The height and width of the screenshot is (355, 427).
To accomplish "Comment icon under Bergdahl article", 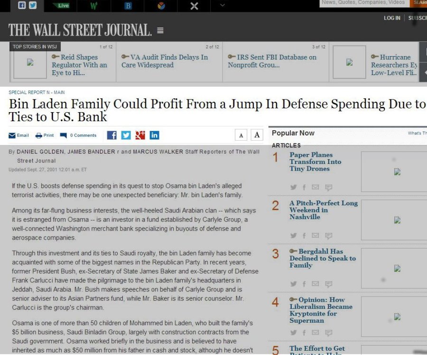I will (329, 284).
